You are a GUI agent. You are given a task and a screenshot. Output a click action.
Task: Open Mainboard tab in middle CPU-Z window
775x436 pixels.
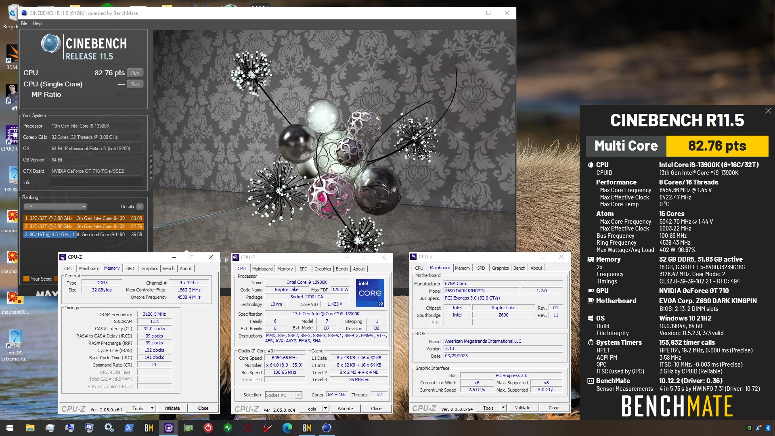point(262,269)
